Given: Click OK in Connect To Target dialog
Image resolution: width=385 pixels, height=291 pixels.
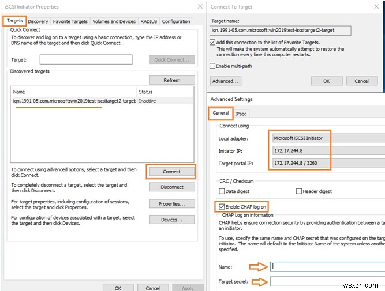Looking at the screenshot, I should [327, 81].
